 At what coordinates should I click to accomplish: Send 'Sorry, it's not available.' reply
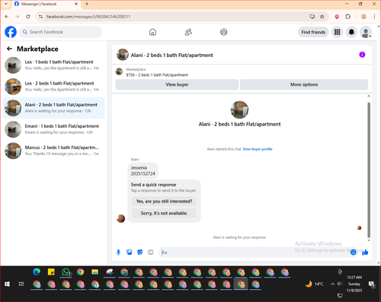(x=164, y=213)
